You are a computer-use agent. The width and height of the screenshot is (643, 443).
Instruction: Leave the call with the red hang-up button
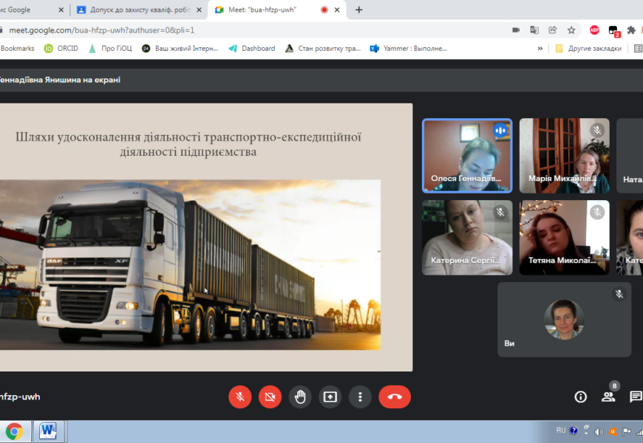click(395, 396)
